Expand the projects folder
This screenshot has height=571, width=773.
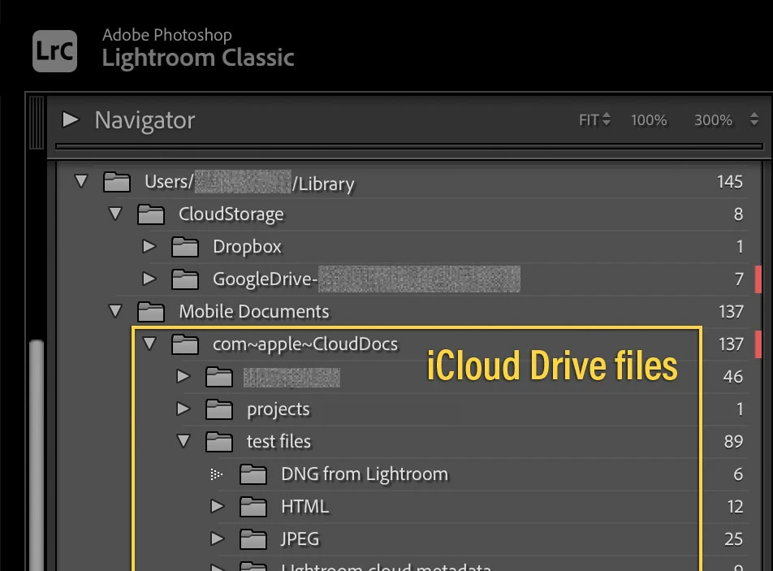183,409
